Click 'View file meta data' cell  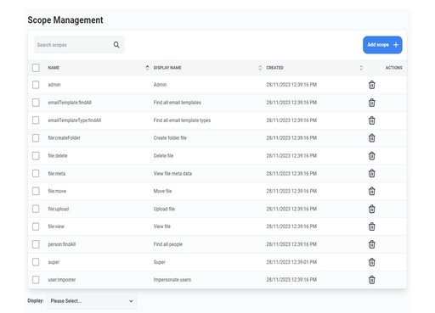click(172, 173)
